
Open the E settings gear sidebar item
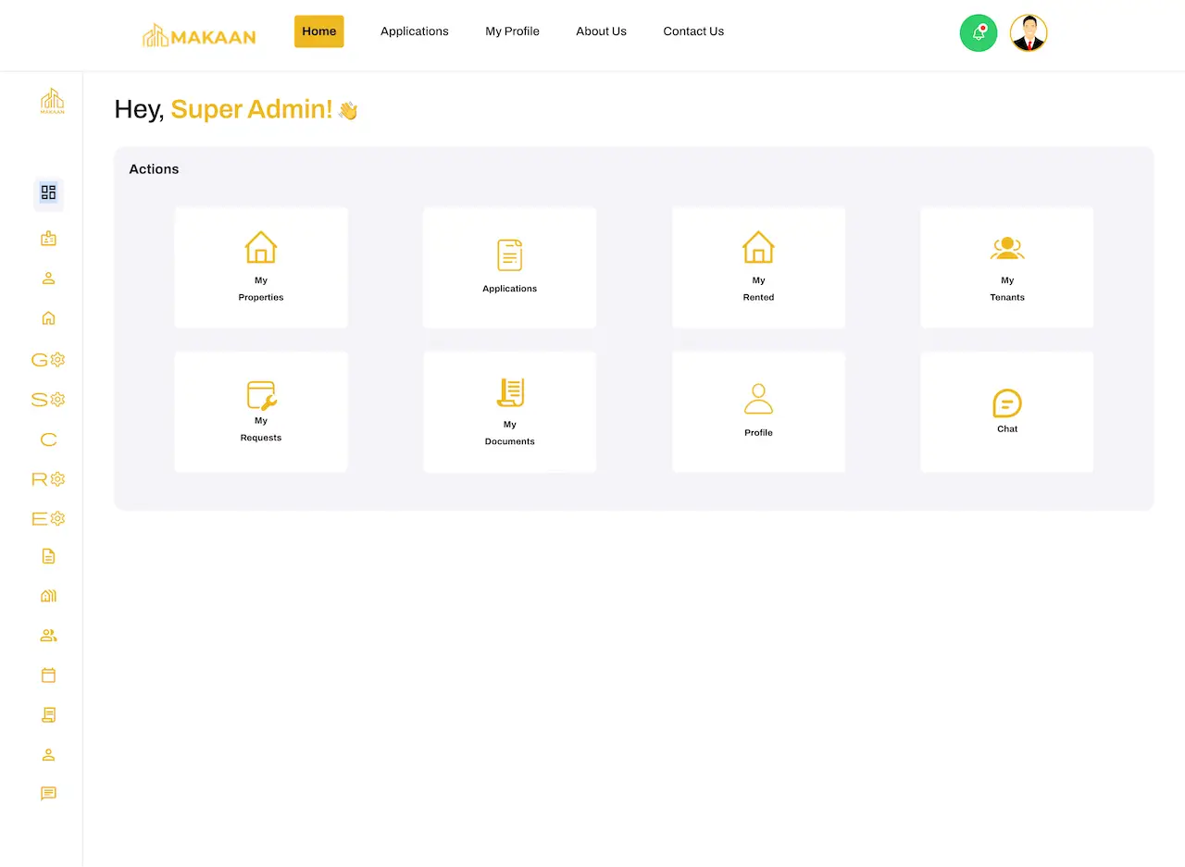click(x=48, y=518)
